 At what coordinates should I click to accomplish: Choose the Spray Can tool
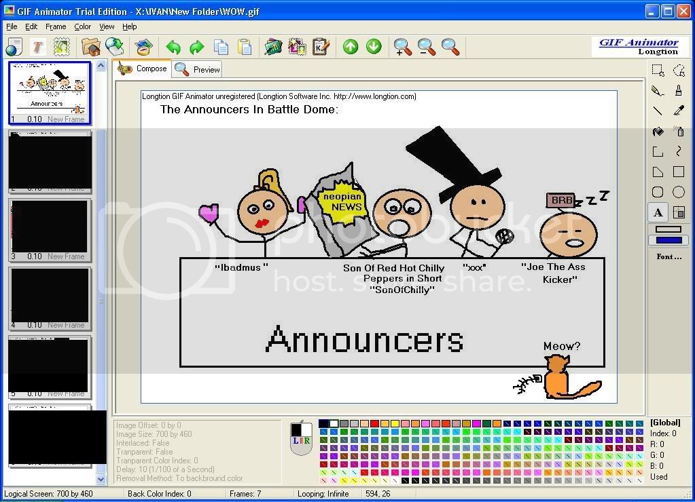679,131
